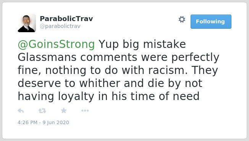Reply to the tweet using the arrow icon
This screenshot has width=249, height=141.
point(21,111)
